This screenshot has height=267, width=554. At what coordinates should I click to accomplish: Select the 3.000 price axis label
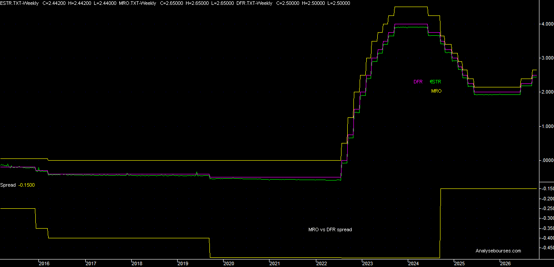tap(547, 58)
